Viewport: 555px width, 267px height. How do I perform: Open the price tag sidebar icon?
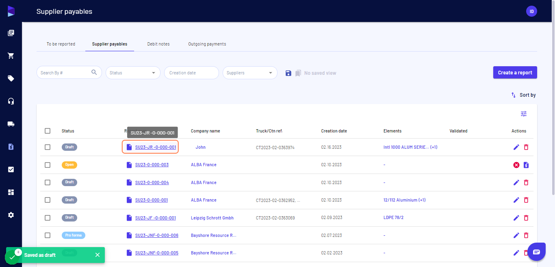tap(11, 78)
